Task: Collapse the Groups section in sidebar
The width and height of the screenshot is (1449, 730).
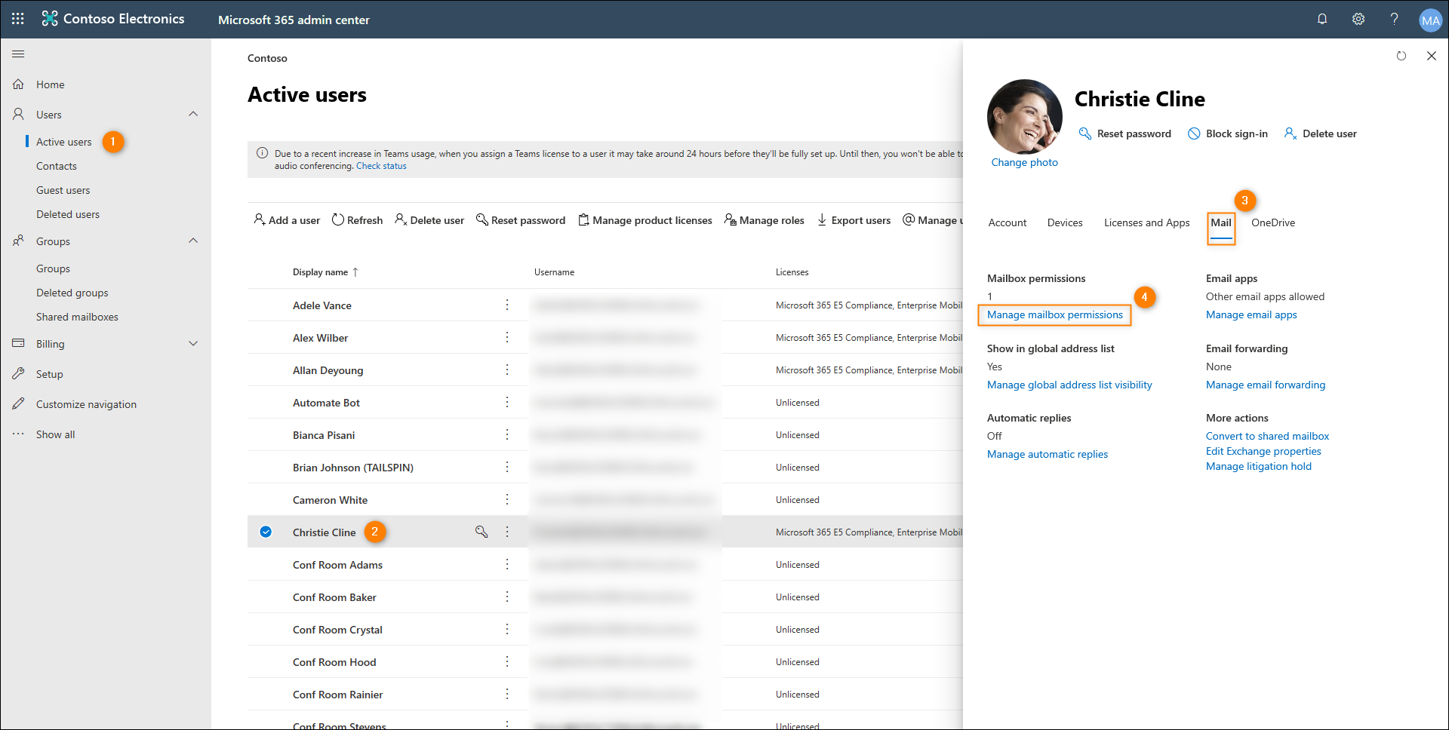Action: (x=193, y=241)
